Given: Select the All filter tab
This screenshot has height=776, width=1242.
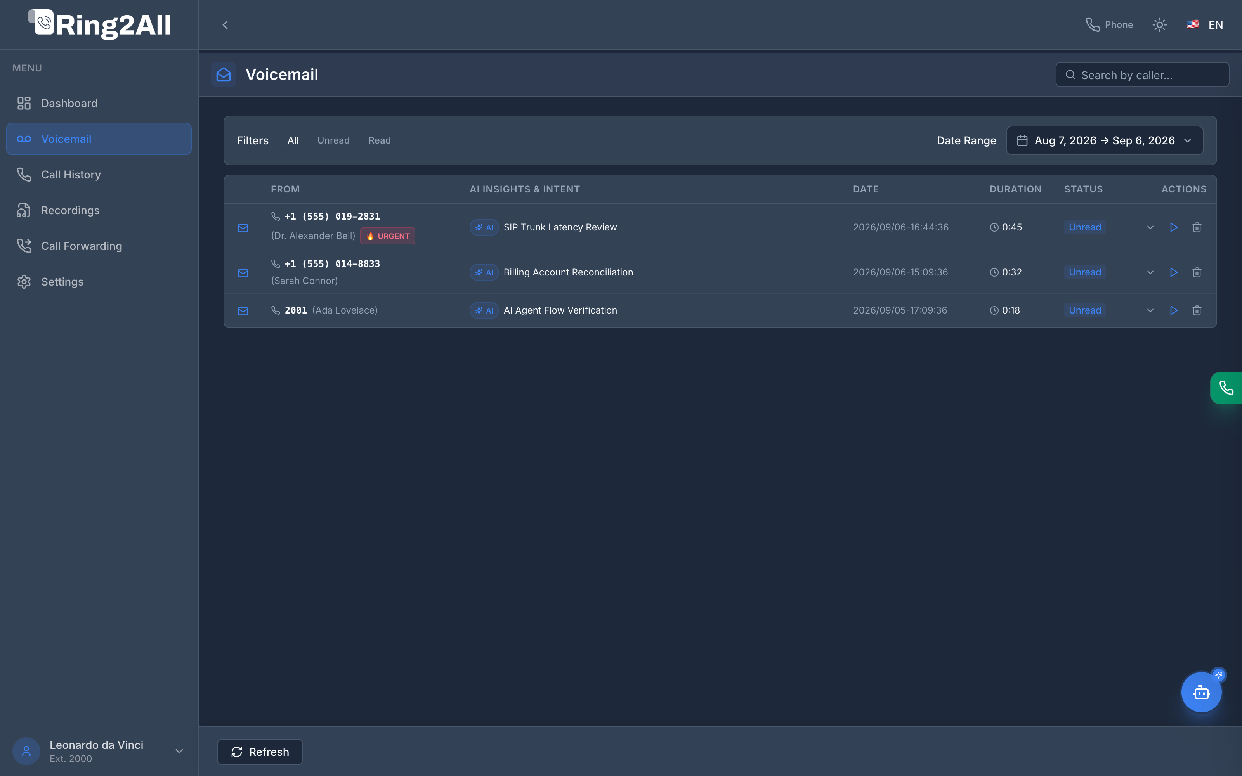Looking at the screenshot, I should pyautogui.click(x=293, y=140).
